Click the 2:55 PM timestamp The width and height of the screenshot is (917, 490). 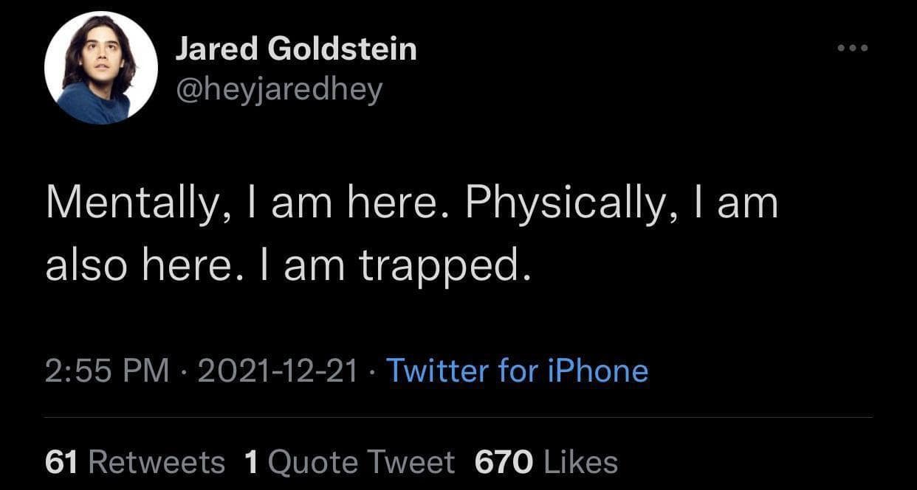(x=107, y=370)
